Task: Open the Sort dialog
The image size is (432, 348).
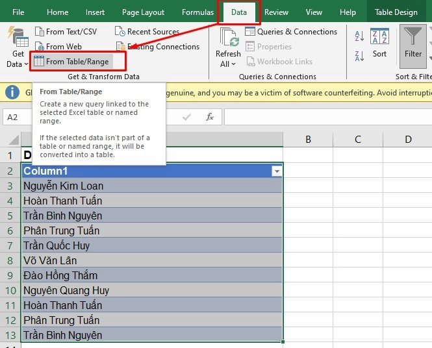Action: pyautogui.click(x=379, y=44)
